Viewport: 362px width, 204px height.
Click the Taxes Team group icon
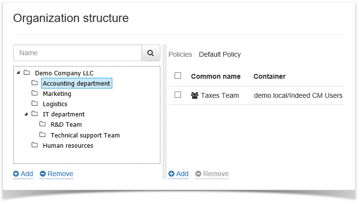pyautogui.click(x=195, y=95)
